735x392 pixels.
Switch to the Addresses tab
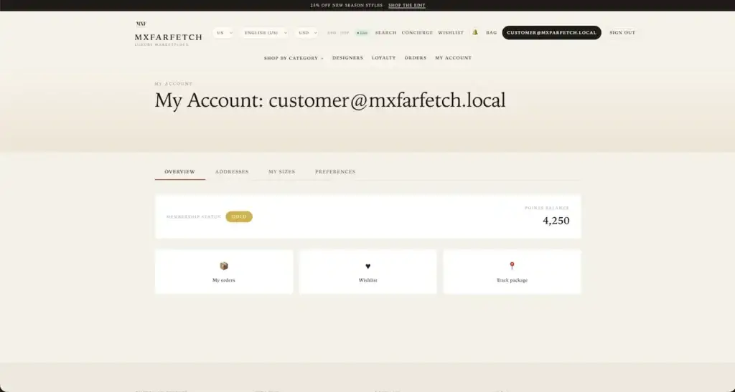point(232,172)
